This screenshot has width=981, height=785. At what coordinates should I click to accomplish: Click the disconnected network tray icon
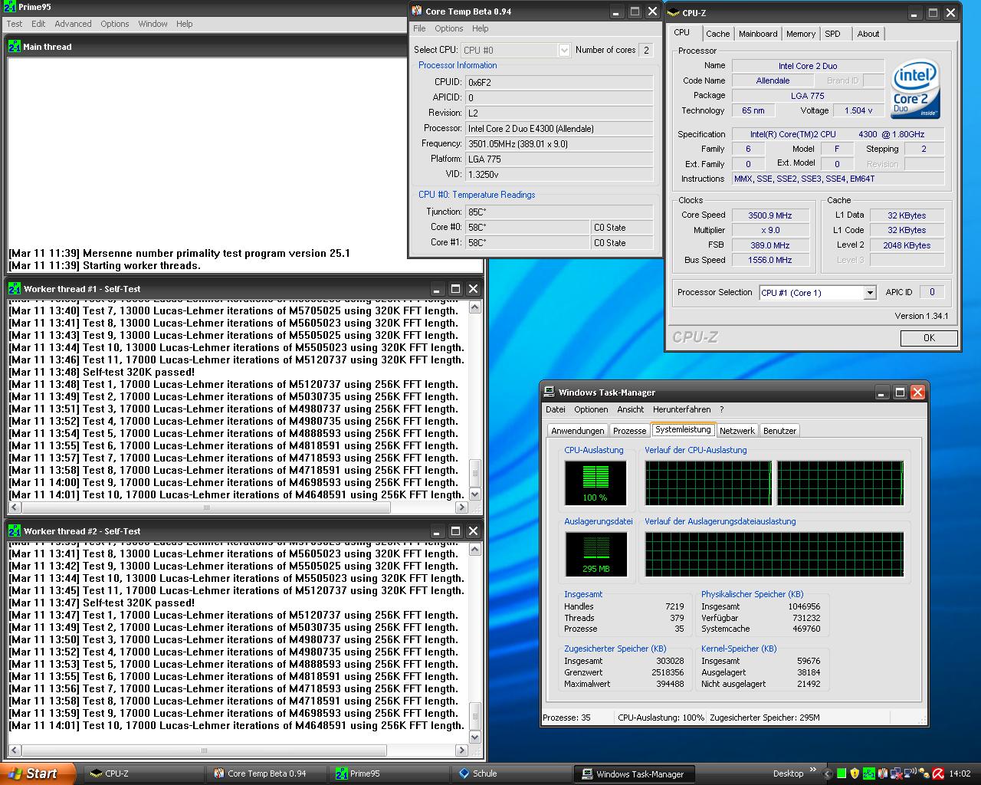897,774
